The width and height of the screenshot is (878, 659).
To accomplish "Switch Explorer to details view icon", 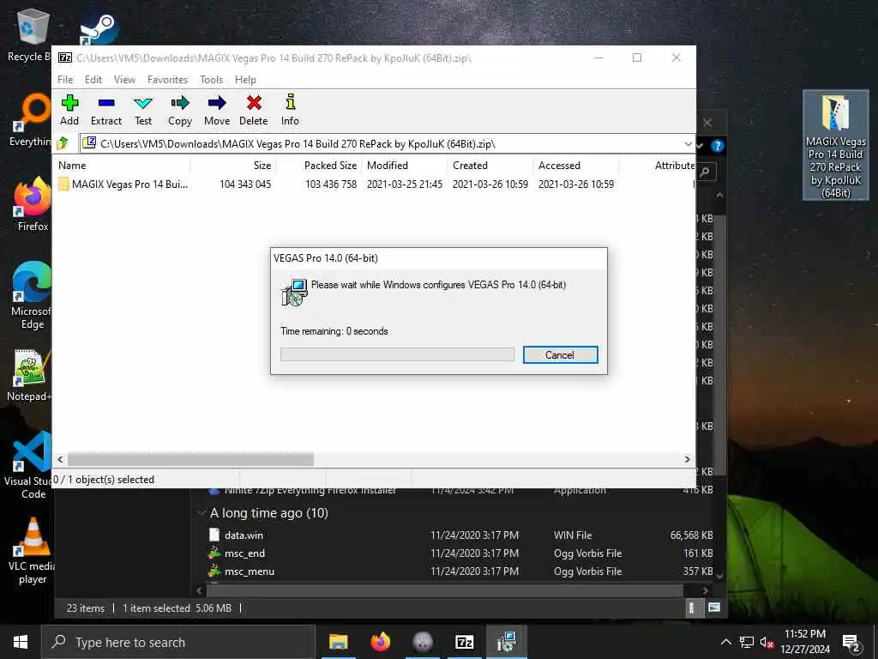I will tap(691, 608).
